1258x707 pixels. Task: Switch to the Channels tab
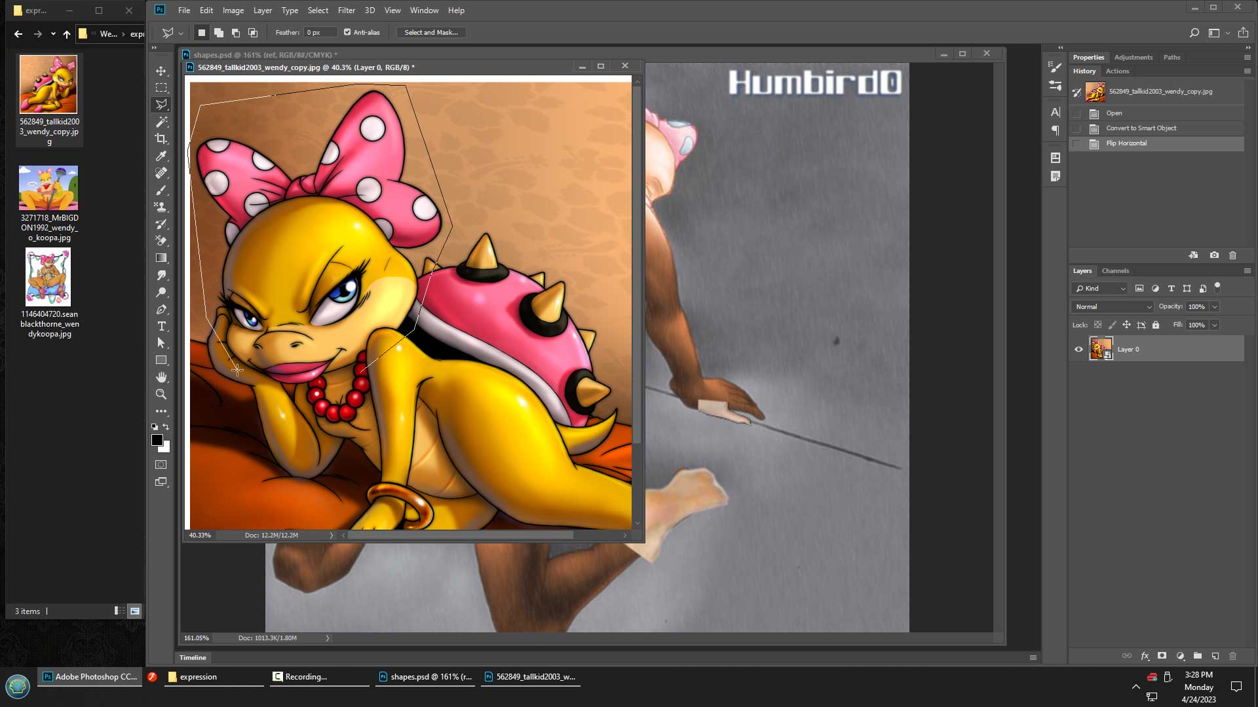[1115, 270]
